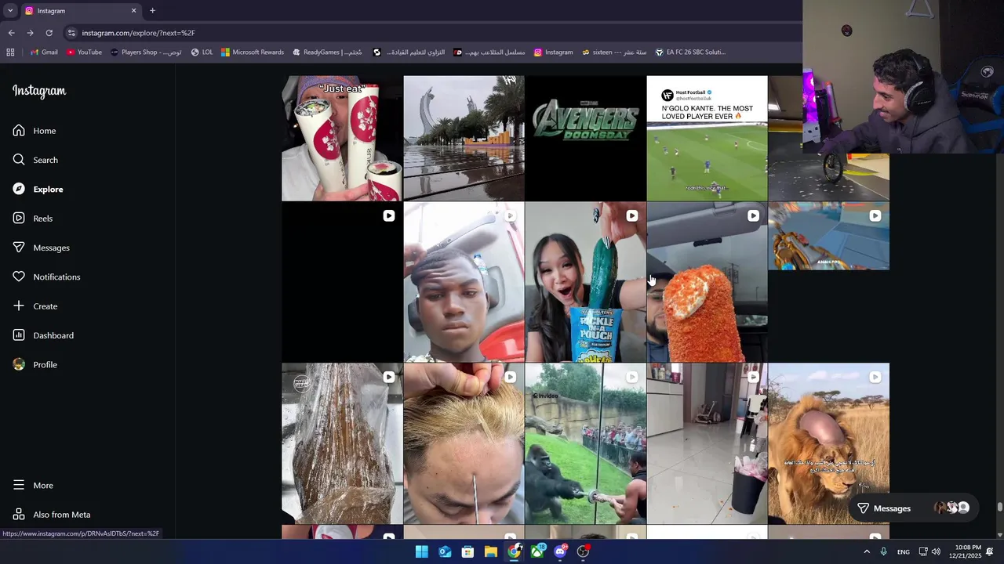Click the Profile avatar icon

coord(19,364)
